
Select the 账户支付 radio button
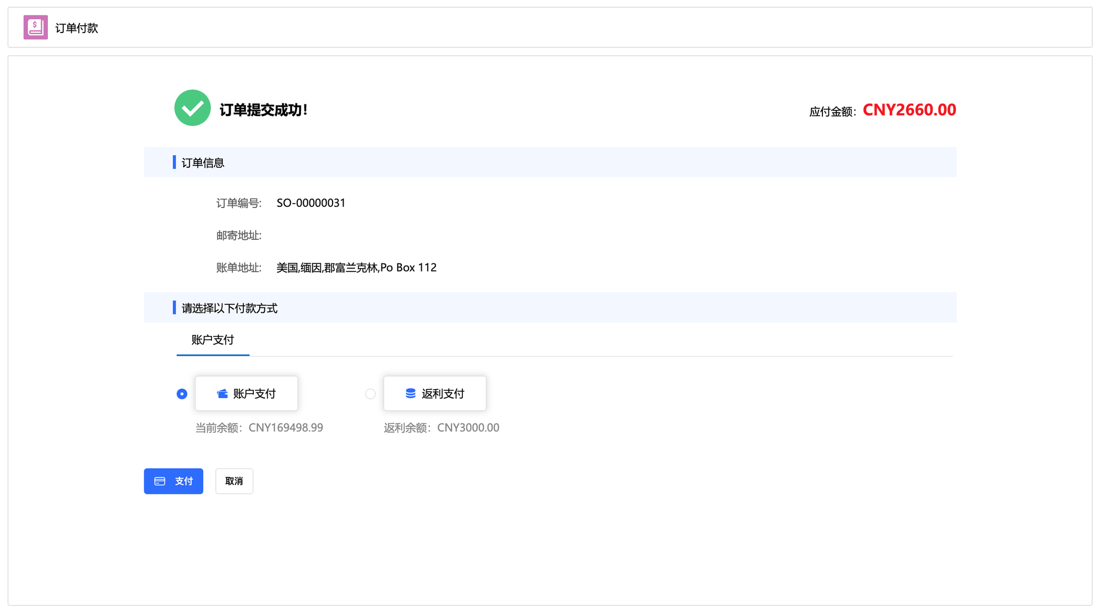pos(182,394)
